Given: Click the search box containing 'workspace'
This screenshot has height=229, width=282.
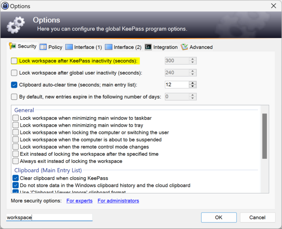Looking at the screenshot, I should coord(49,218).
